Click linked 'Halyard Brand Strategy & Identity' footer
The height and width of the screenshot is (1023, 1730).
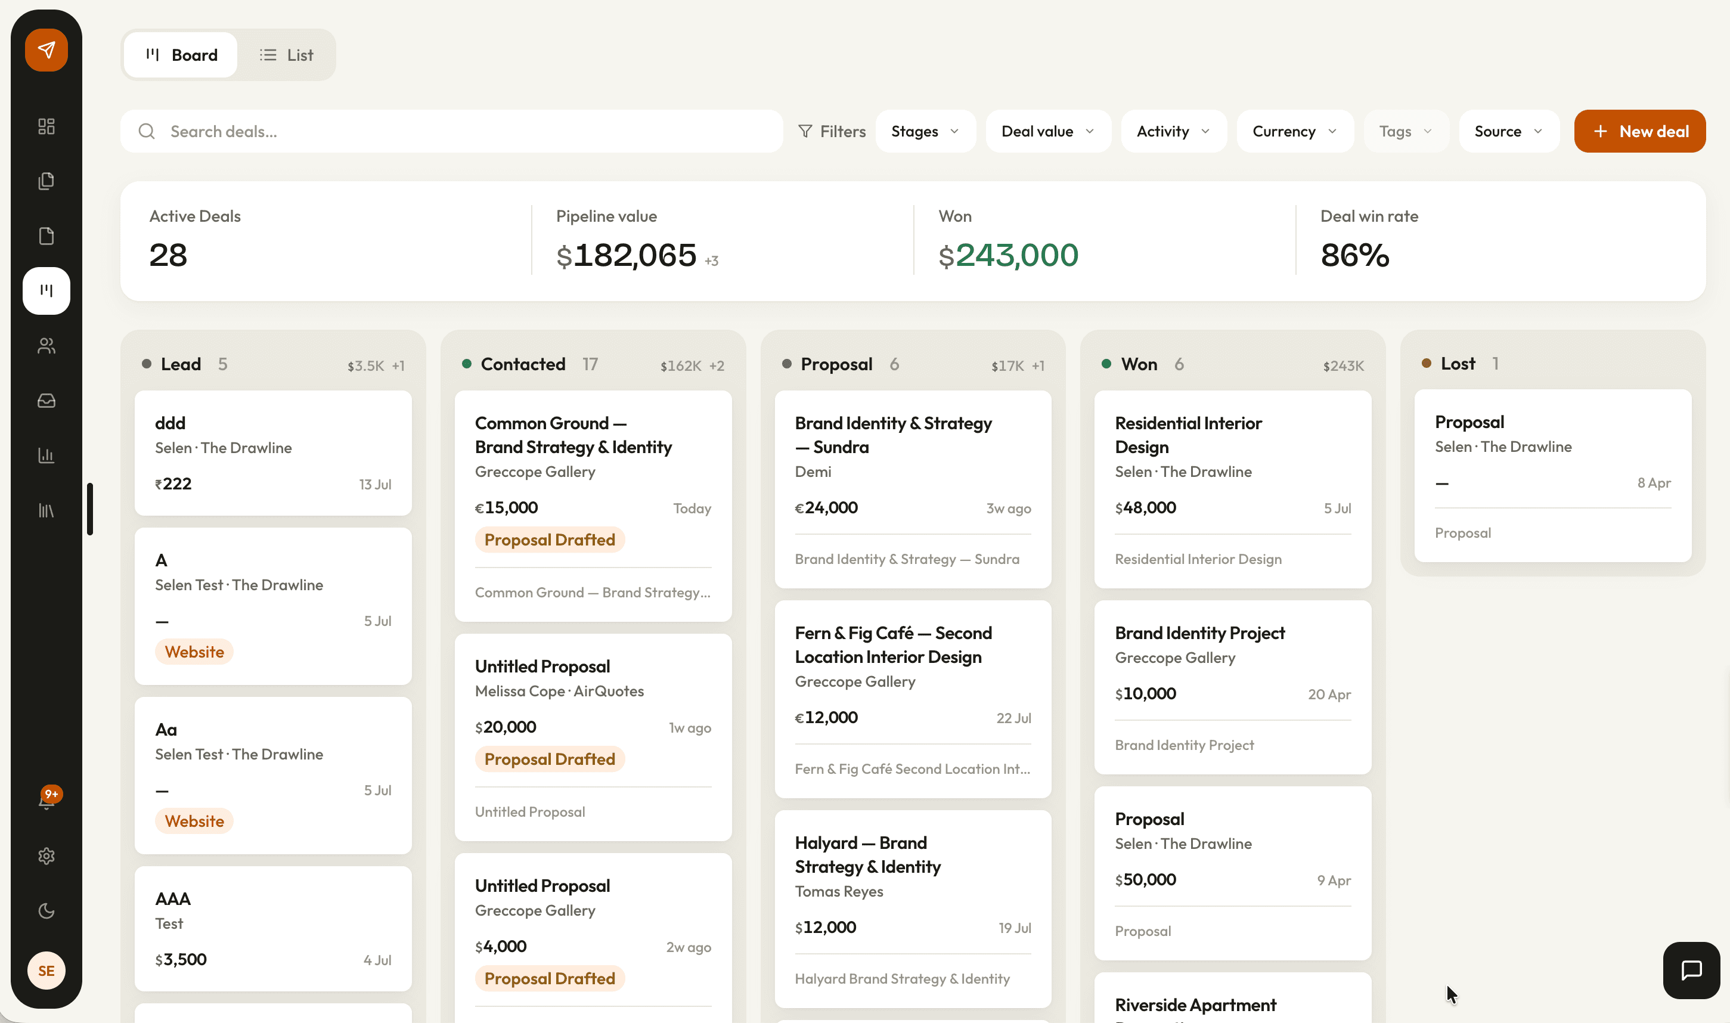[901, 979]
